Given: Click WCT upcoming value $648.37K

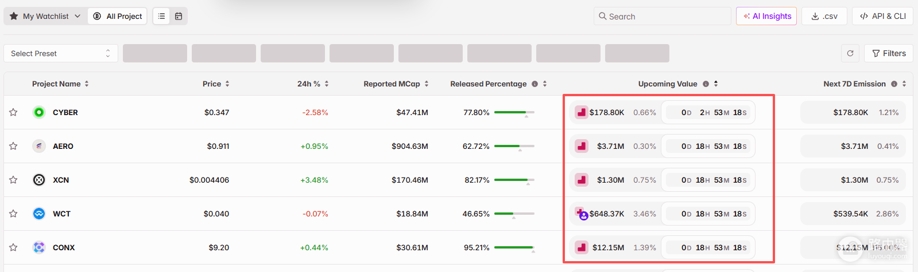Looking at the screenshot, I should click(x=607, y=214).
